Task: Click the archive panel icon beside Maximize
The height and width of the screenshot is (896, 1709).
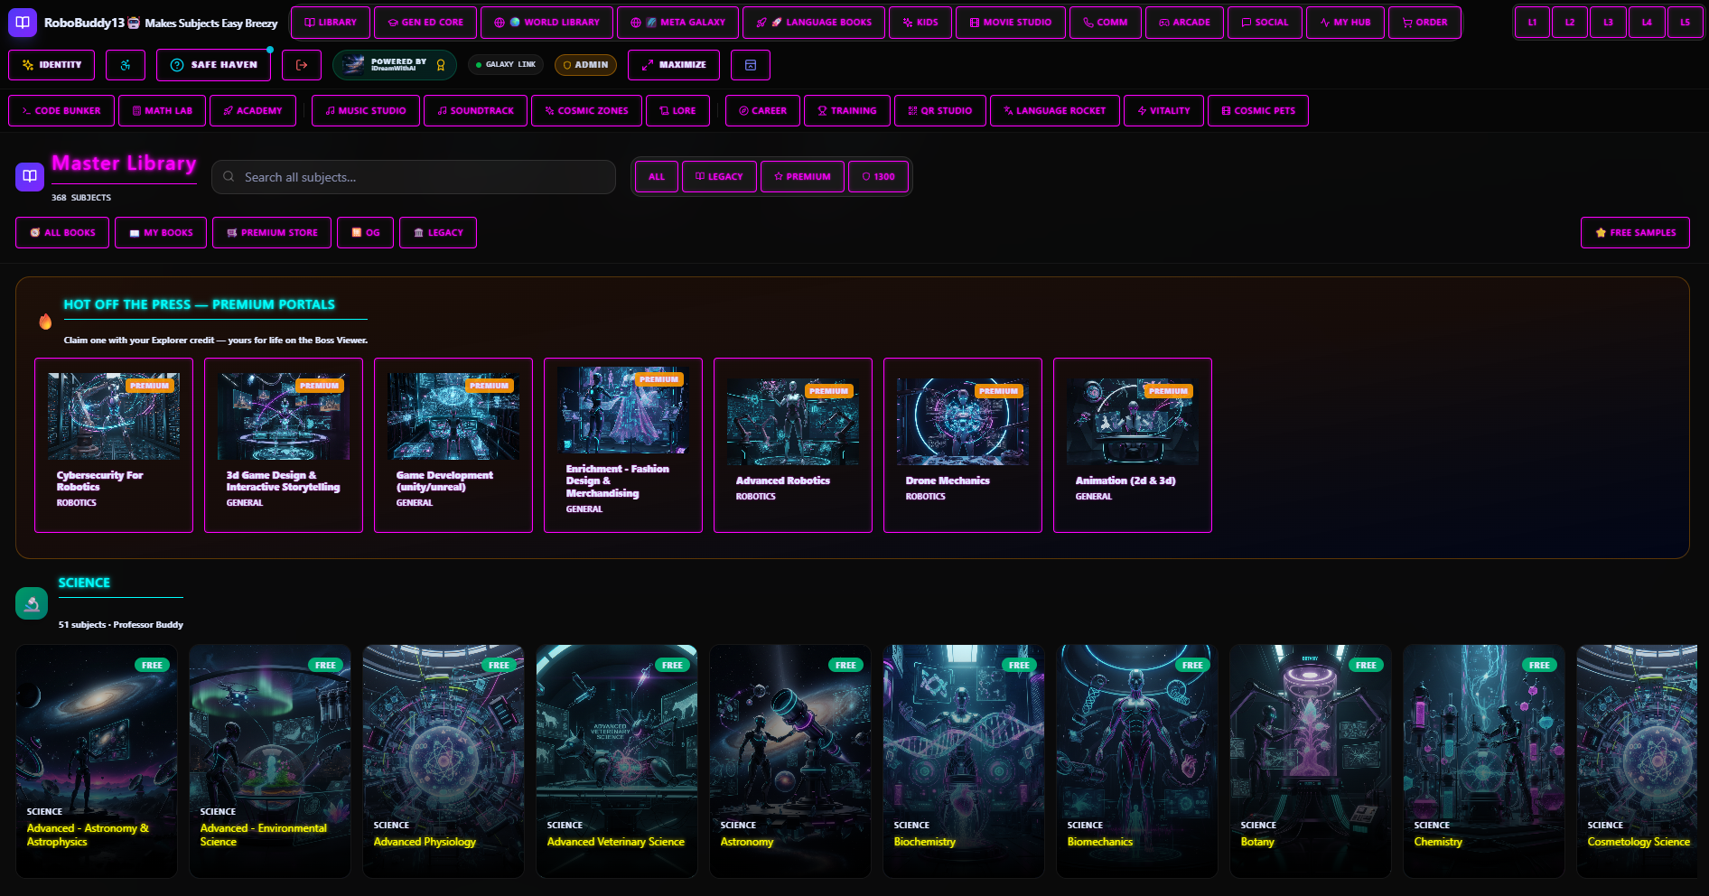Action: tap(751, 65)
